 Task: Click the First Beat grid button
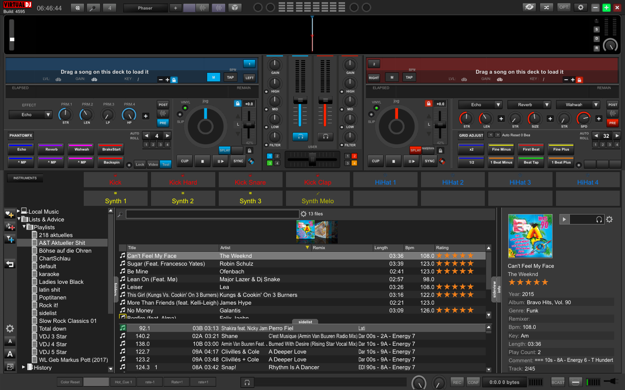531,149
